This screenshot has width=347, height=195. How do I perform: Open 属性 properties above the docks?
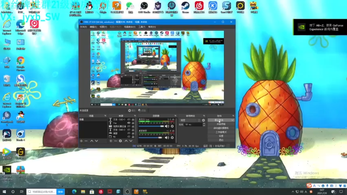pos(132,110)
